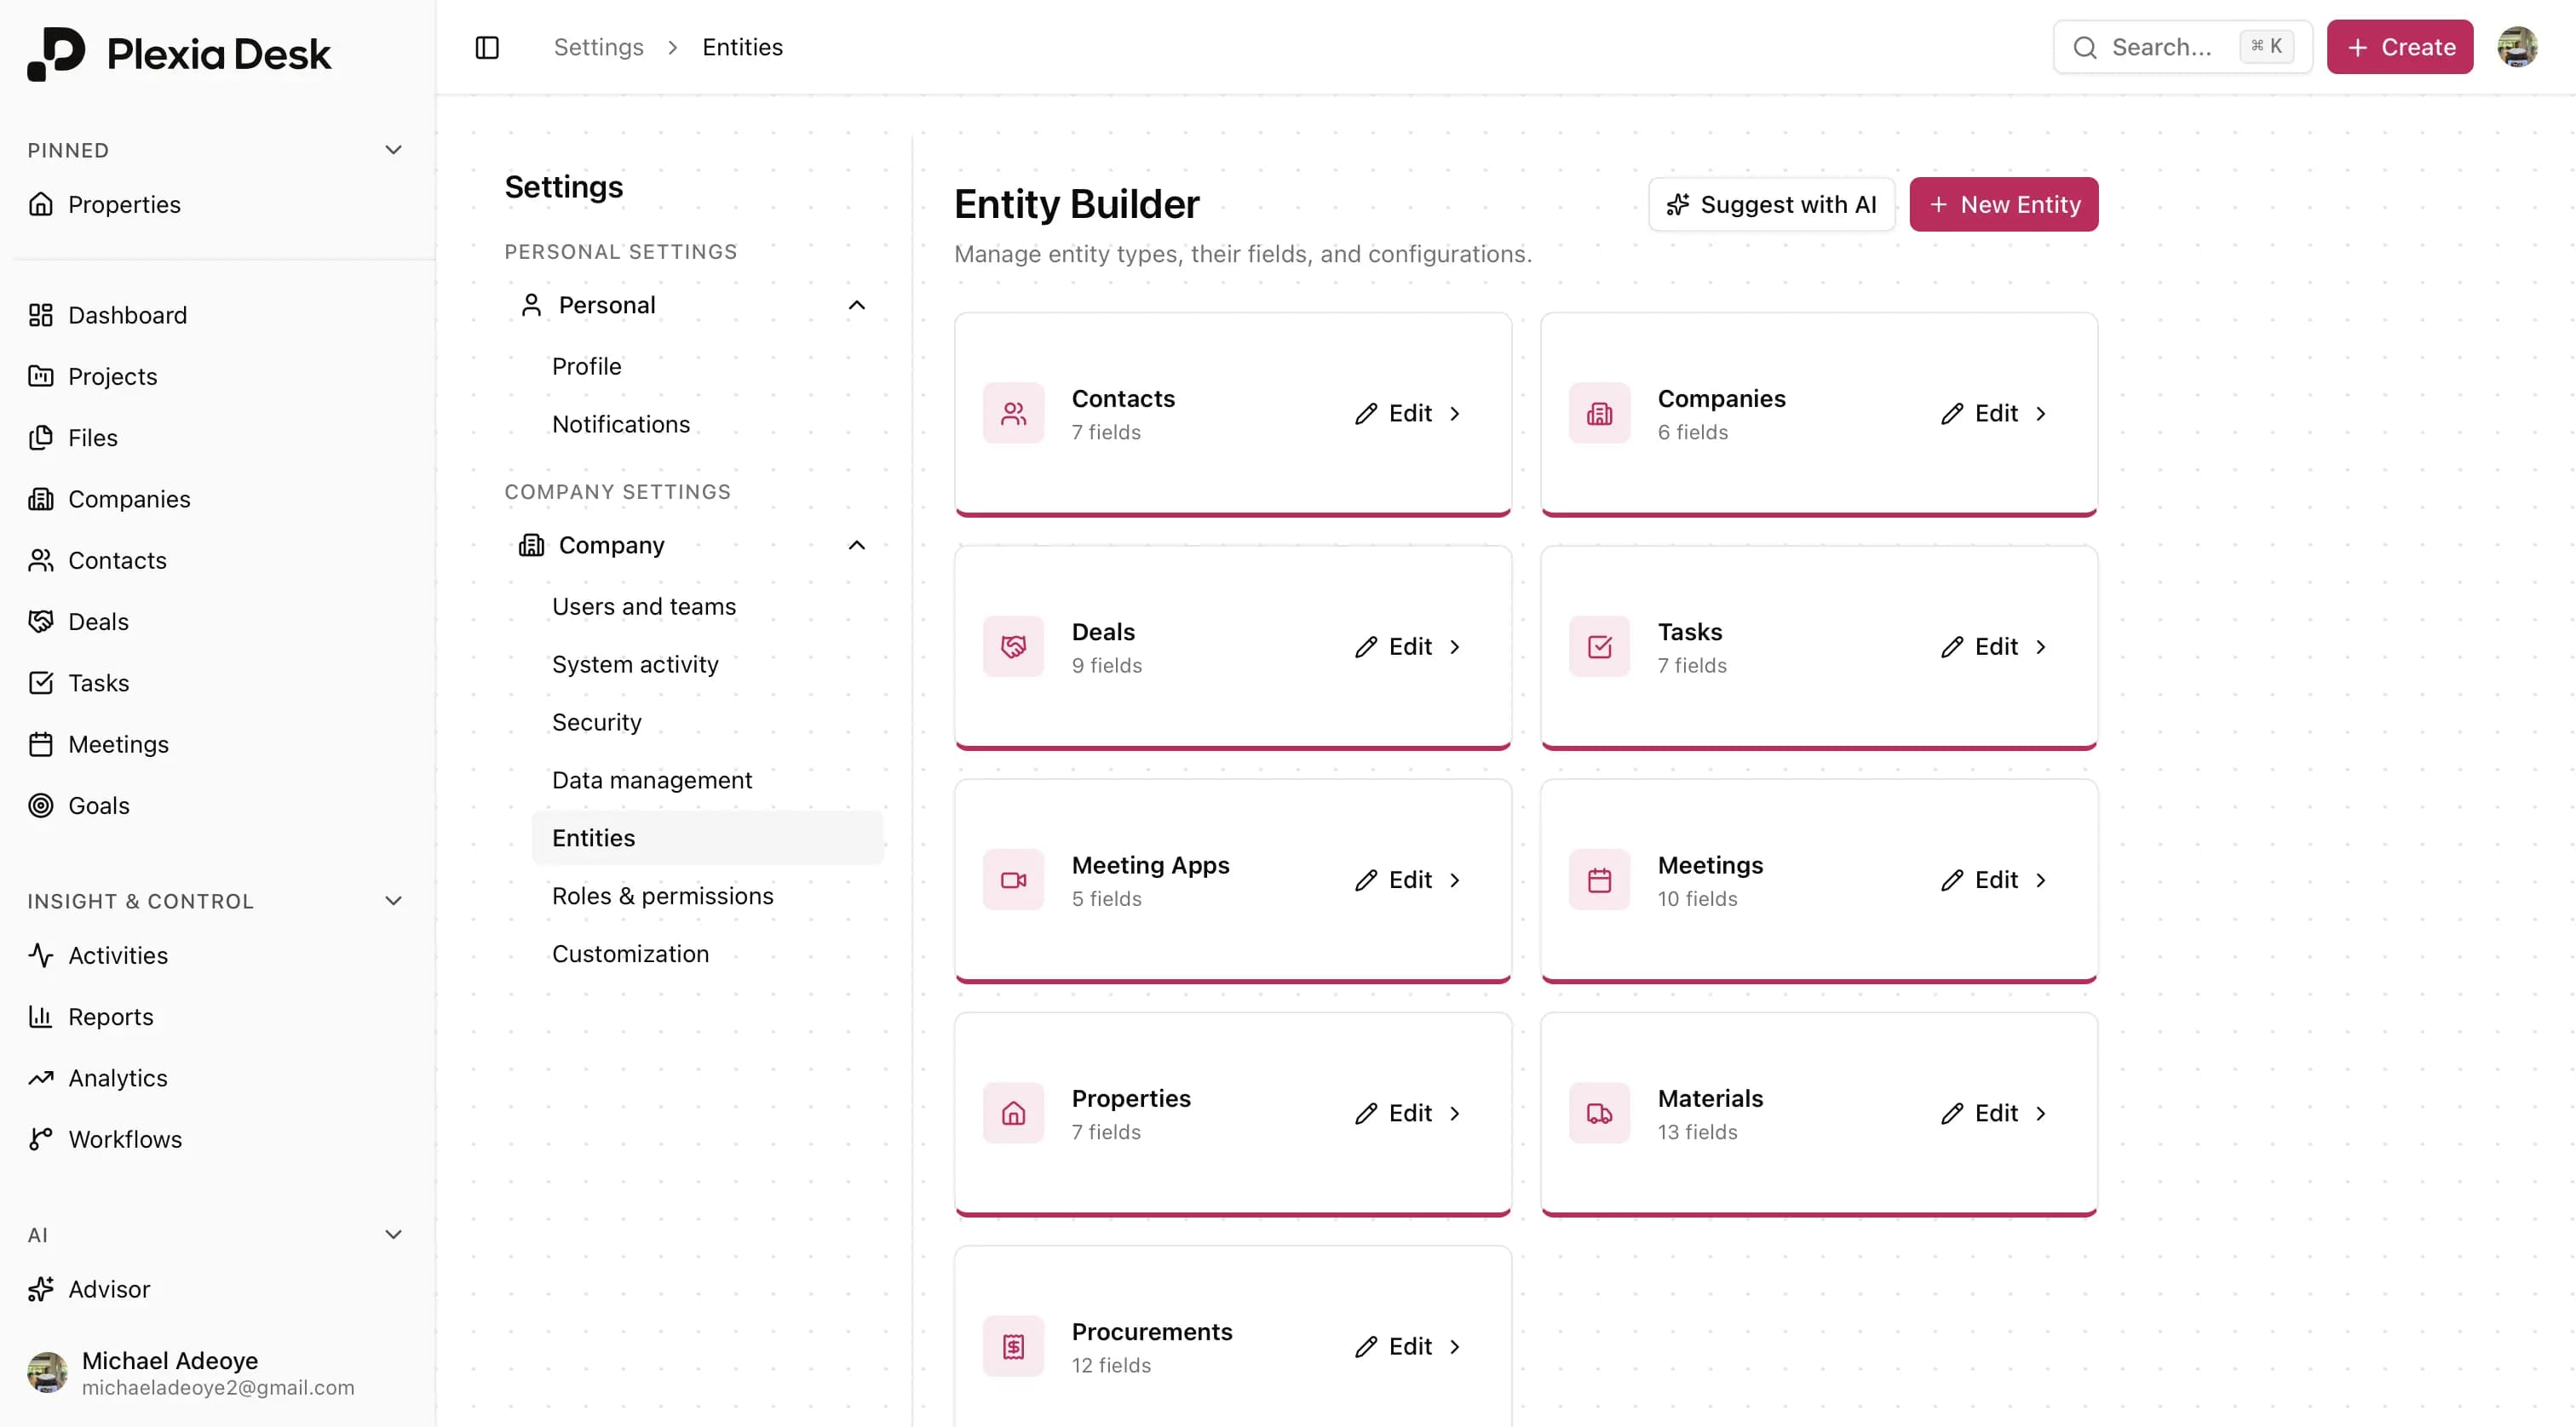Open Companies card chevron arrow

tap(2041, 414)
